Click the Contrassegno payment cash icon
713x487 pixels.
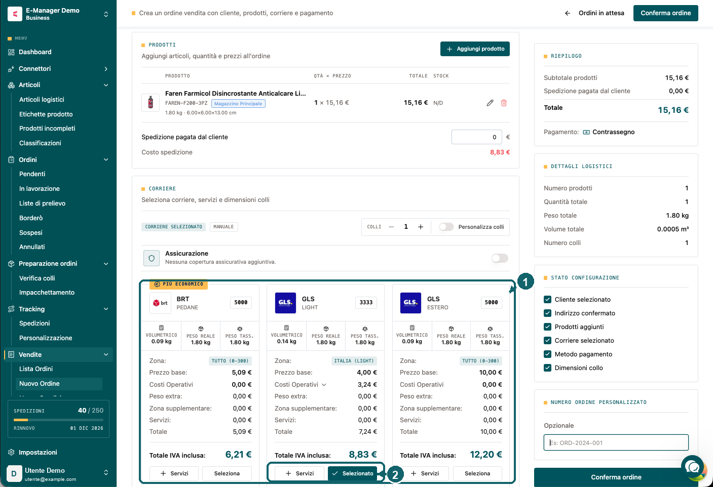pyautogui.click(x=586, y=132)
